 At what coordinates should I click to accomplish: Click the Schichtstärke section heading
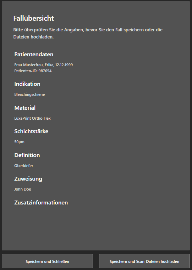coord(31,131)
